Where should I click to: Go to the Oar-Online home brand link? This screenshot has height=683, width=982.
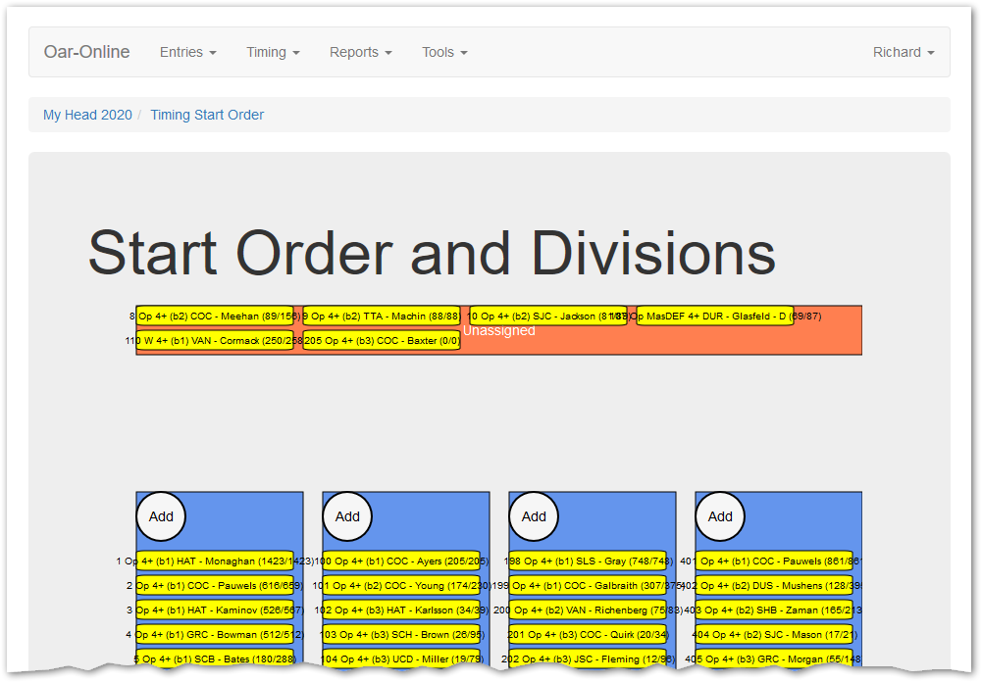86,52
